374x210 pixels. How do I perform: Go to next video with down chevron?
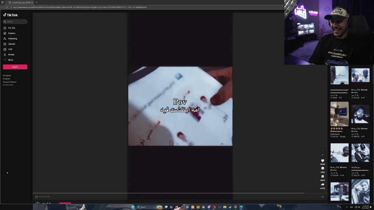323,155
